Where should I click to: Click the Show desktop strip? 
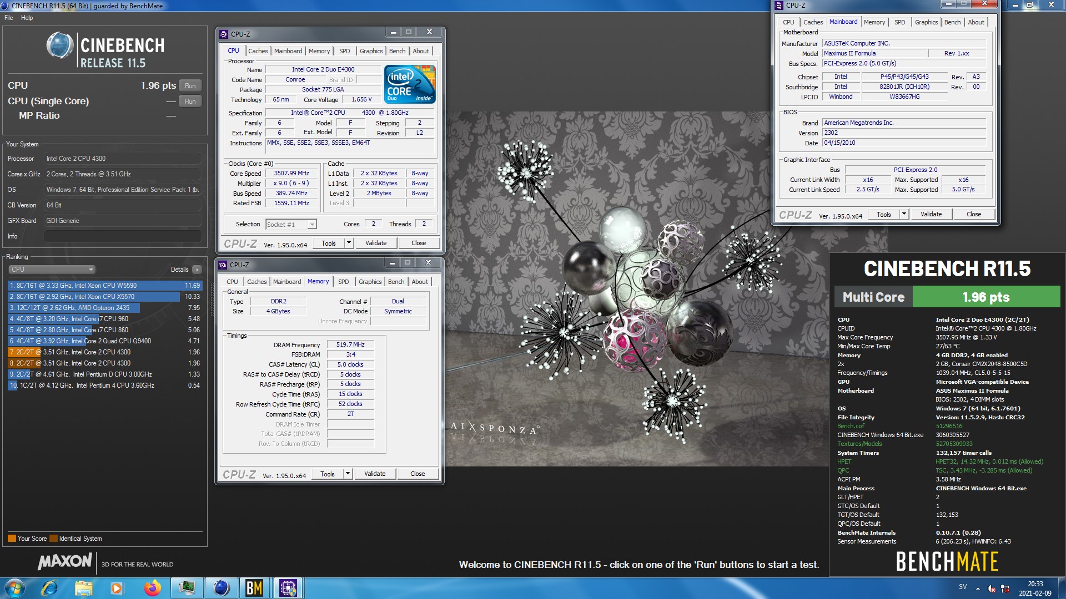pyautogui.click(x=1062, y=588)
